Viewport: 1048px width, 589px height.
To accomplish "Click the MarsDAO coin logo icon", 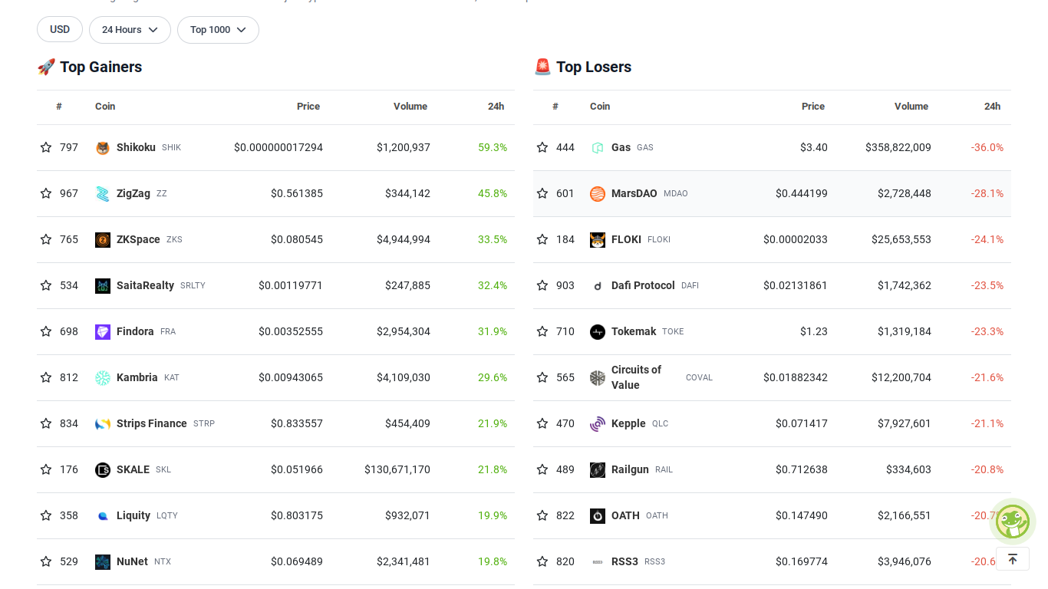I will coord(598,194).
